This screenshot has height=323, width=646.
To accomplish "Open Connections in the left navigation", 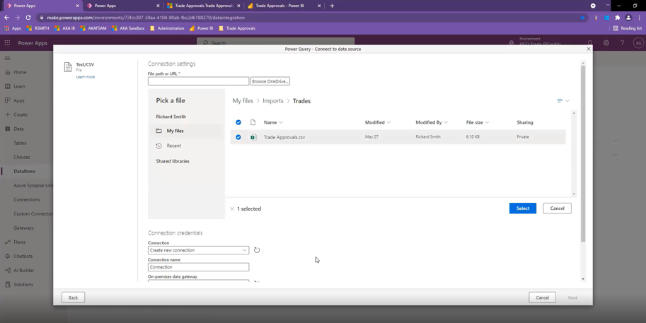I will click(27, 199).
